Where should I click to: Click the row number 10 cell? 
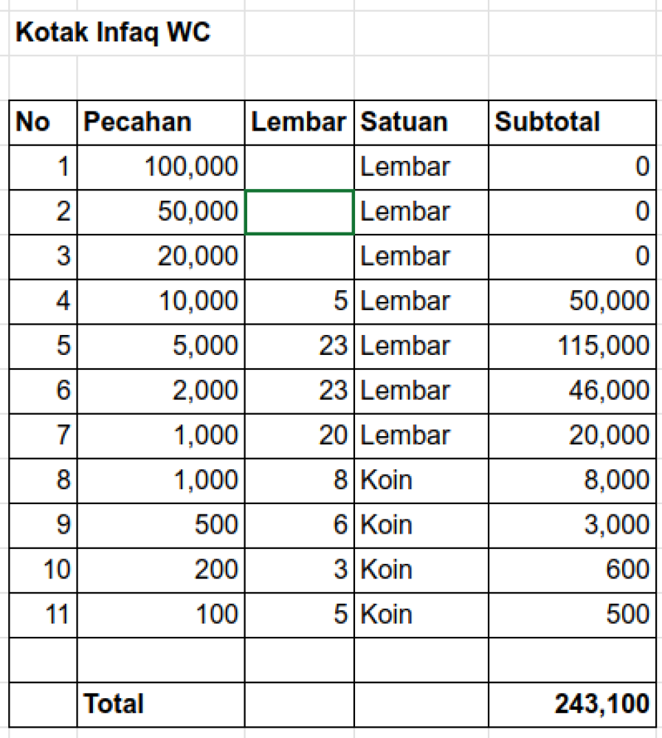[x=43, y=570]
